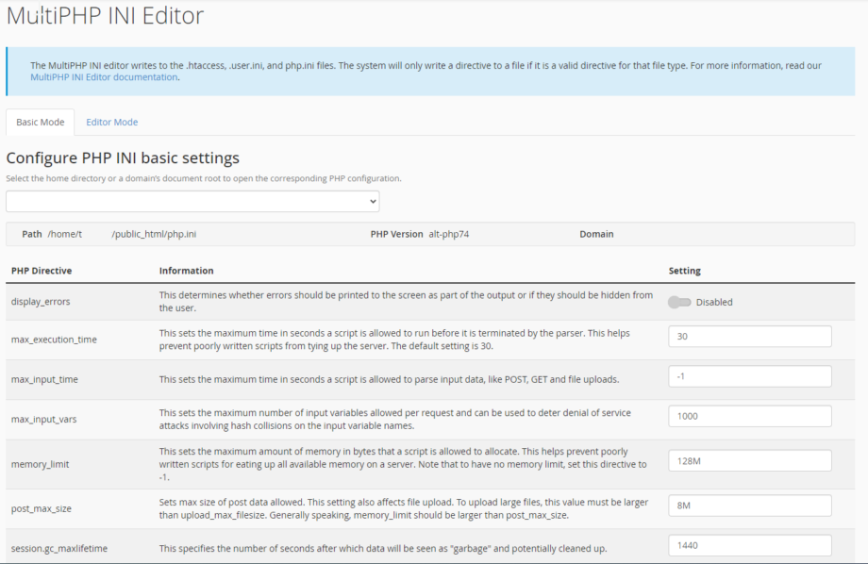This screenshot has width=868, height=564.
Task: Open the home directory selection dropdown
Action: (x=191, y=201)
